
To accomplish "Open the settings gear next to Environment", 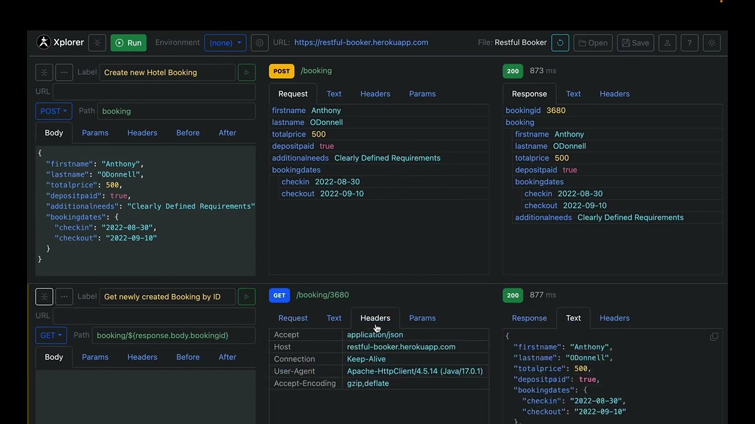I will (260, 42).
